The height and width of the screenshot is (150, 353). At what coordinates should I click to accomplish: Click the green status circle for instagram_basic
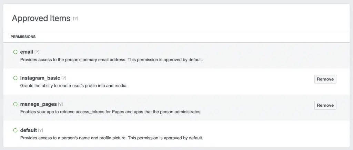(15, 78)
